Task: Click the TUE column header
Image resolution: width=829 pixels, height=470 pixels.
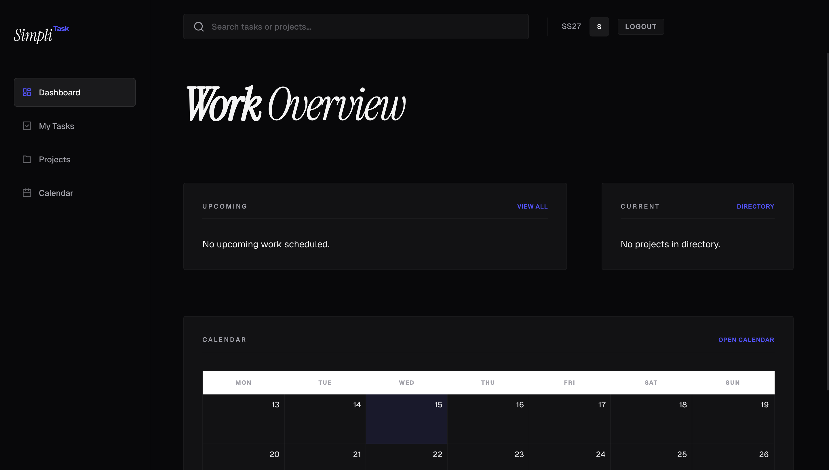Action: [325, 383]
